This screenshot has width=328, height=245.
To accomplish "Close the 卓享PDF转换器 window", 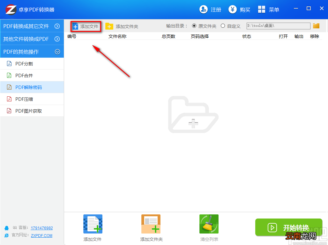I will click(322, 8).
